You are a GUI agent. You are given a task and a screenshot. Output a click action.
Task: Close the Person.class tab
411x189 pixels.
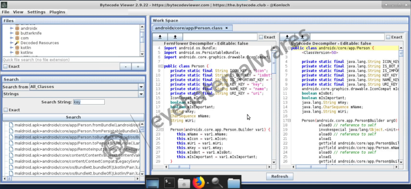(227, 28)
